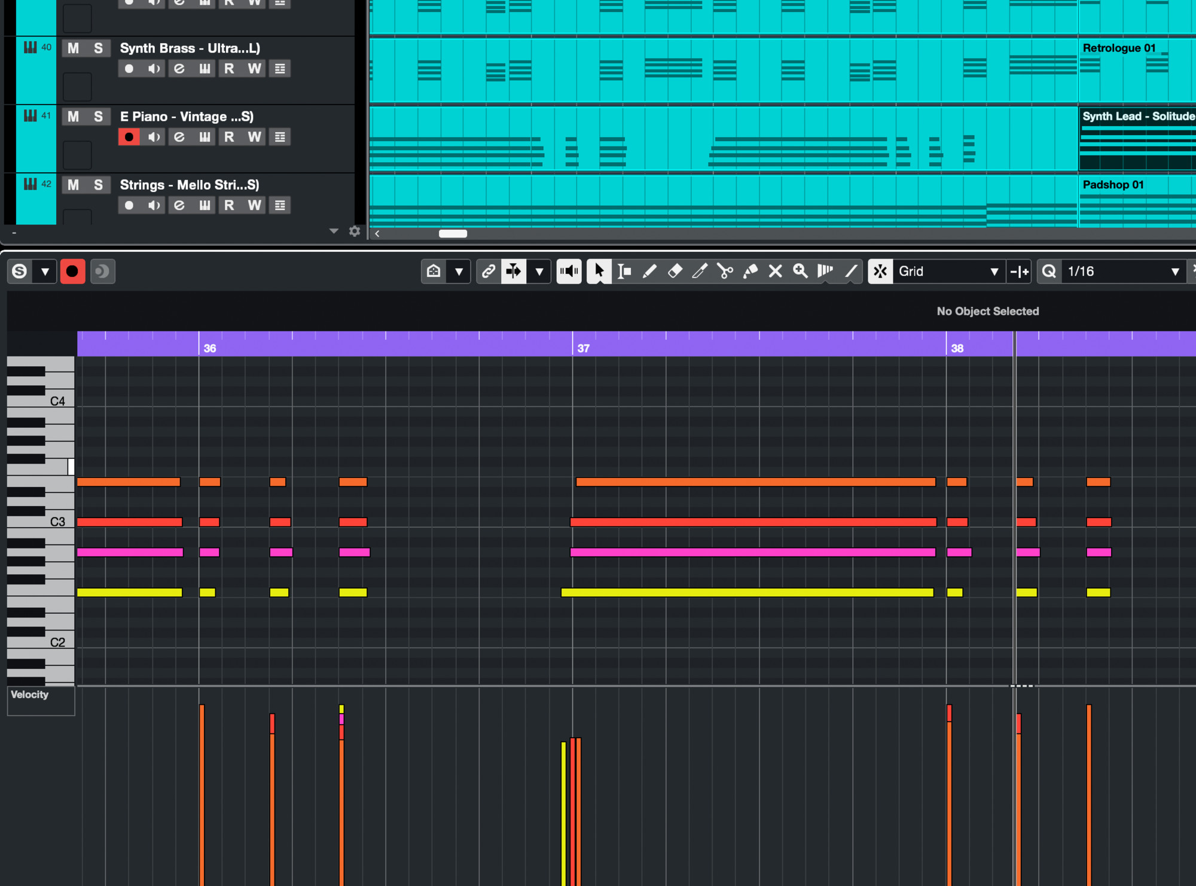The width and height of the screenshot is (1196, 886).
Task: Click bar 37 in the Key Editor ruler
Action: point(583,348)
